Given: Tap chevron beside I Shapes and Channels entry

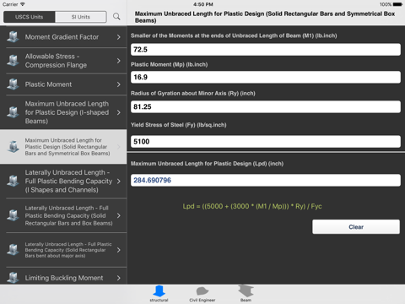Looking at the screenshot, I should click(119, 181).
